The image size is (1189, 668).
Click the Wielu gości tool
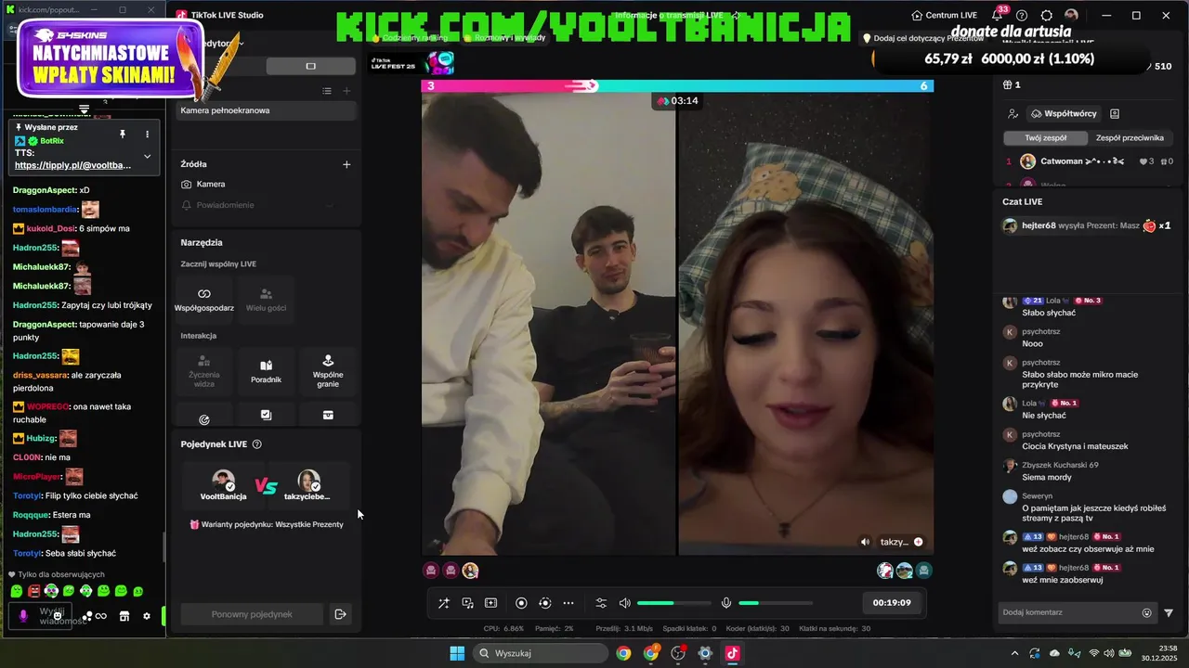(267, 299)
